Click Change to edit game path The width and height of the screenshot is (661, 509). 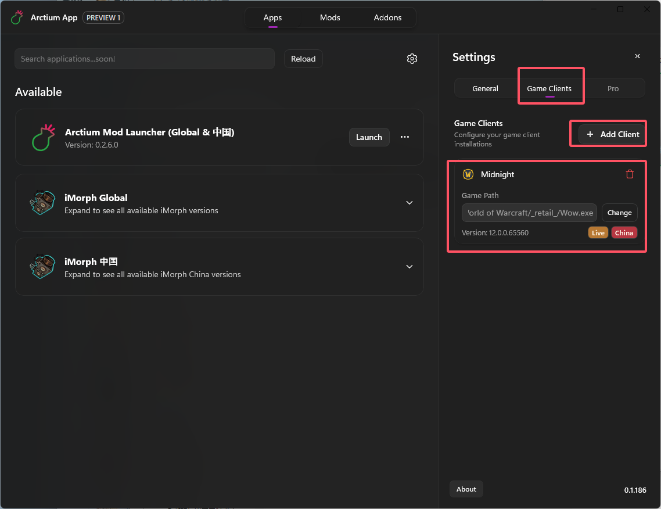point(619,213)
